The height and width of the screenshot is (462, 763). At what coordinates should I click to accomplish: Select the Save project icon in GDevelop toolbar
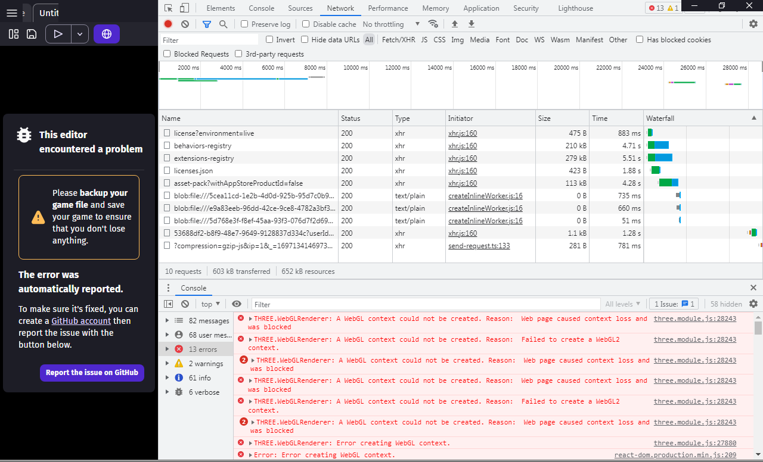(32, 34)
